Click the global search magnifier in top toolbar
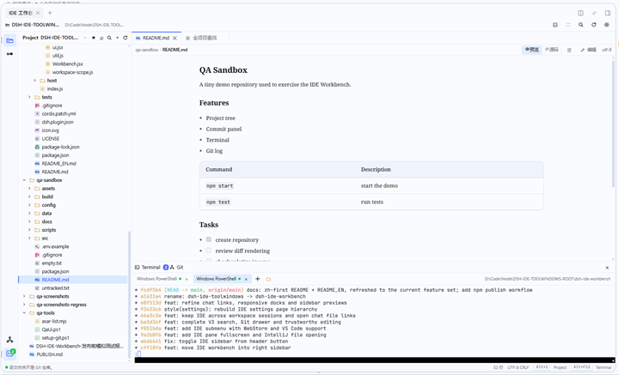The image size is (619, 375). [580, 25]
